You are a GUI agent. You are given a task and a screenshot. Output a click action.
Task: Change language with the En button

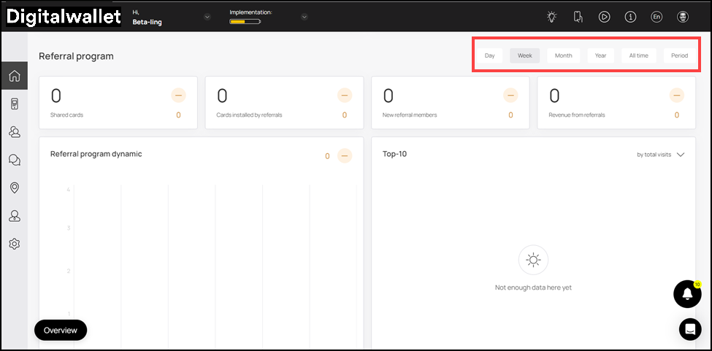click(657, 17)
